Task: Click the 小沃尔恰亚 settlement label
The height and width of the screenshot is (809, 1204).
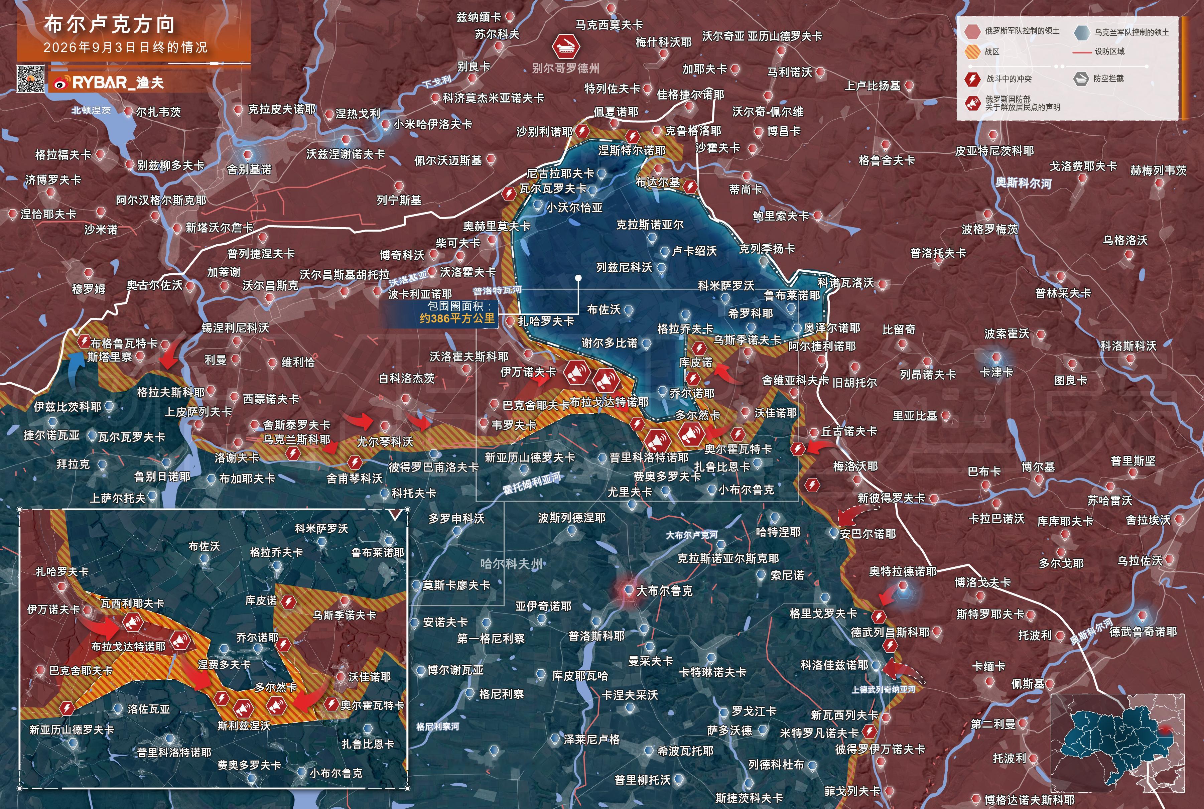Action: point(575,208)
